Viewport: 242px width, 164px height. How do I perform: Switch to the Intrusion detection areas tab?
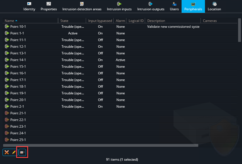click(x=82, y=6)
